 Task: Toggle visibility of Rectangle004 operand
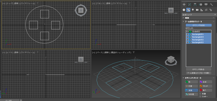pos(187,37)
